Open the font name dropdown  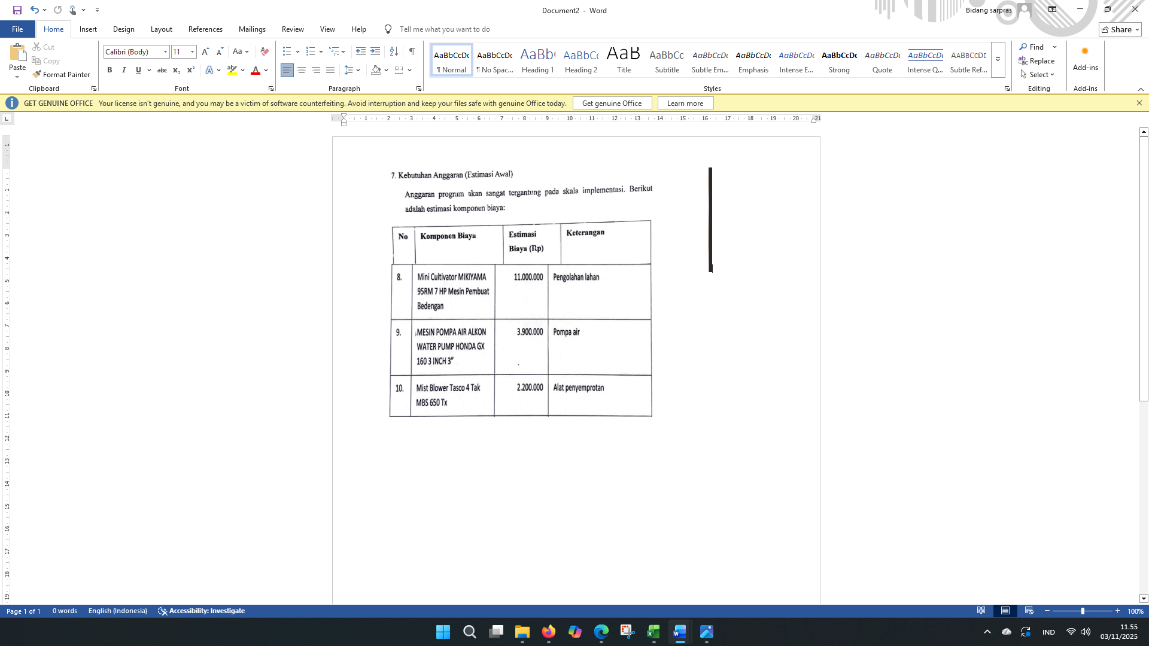(x=165, y=52)
